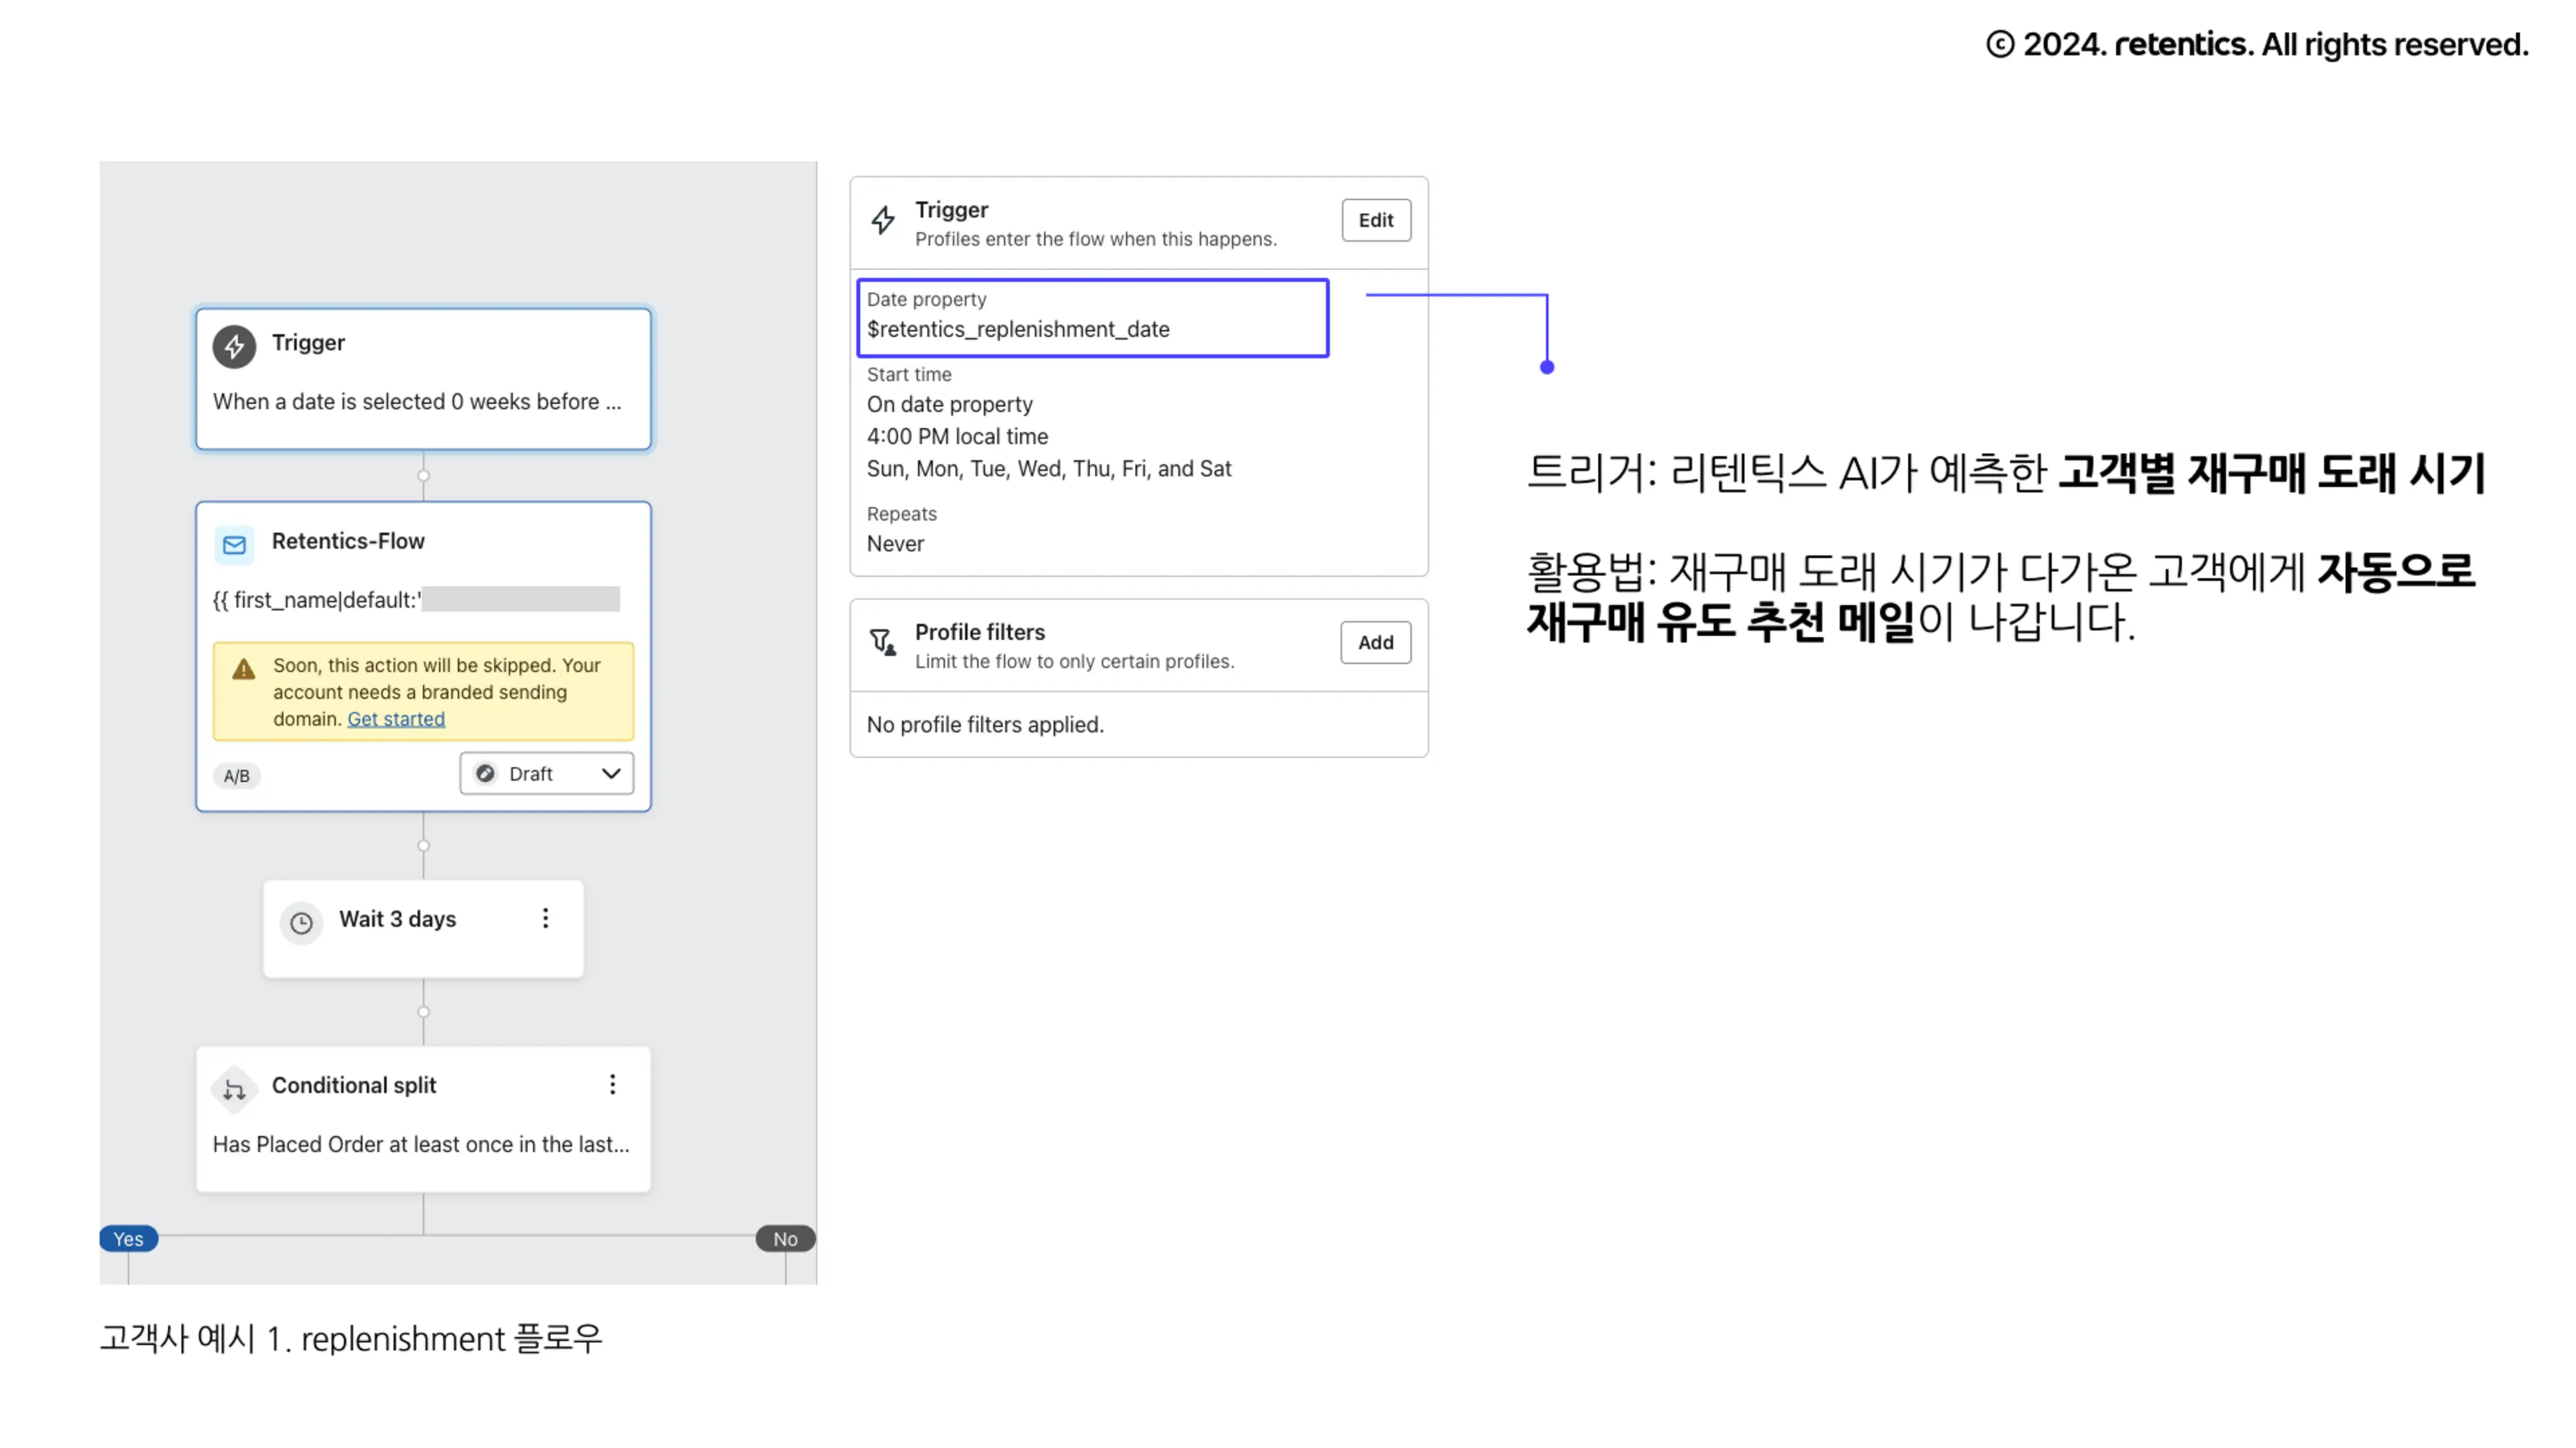Click the Add button for Profile filters
The height and width of the screenshot is (1448, 2576).
[1375, 643]
